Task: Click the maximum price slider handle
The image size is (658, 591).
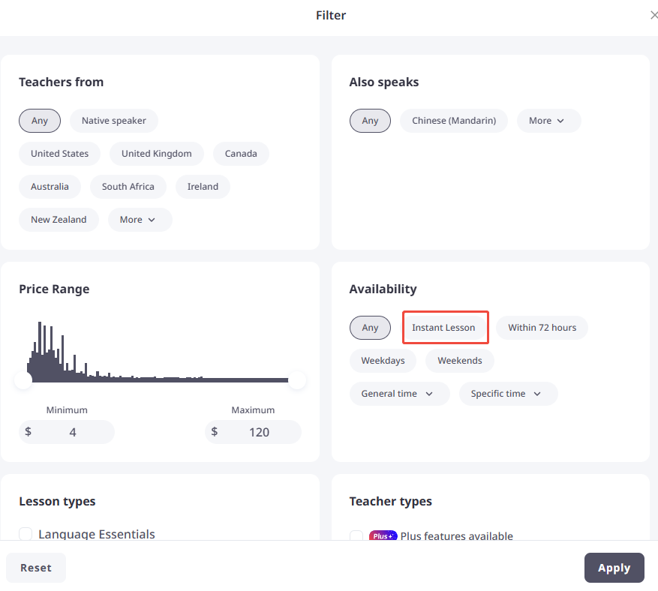Action: (x=297, y=380)
